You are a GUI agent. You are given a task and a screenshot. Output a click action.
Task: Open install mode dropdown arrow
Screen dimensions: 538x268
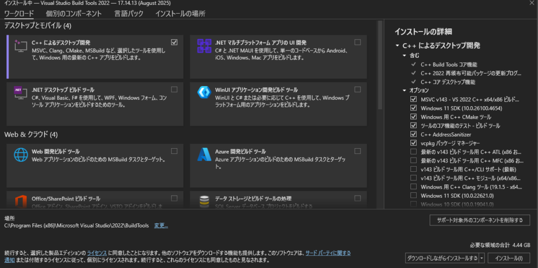point(482,258)
